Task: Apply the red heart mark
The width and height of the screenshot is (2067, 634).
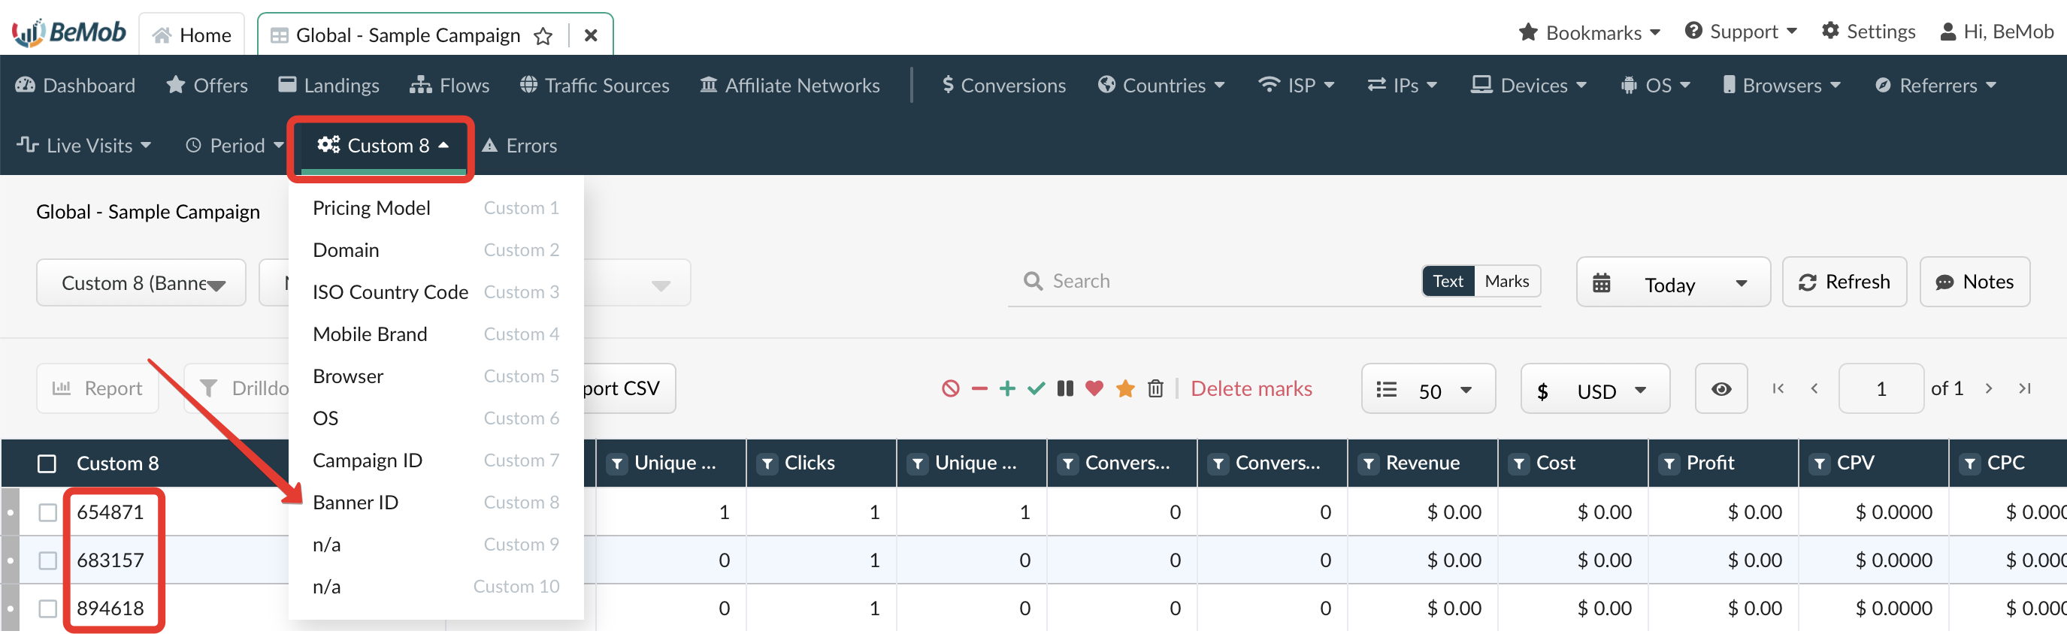Action: (1094, 388)
